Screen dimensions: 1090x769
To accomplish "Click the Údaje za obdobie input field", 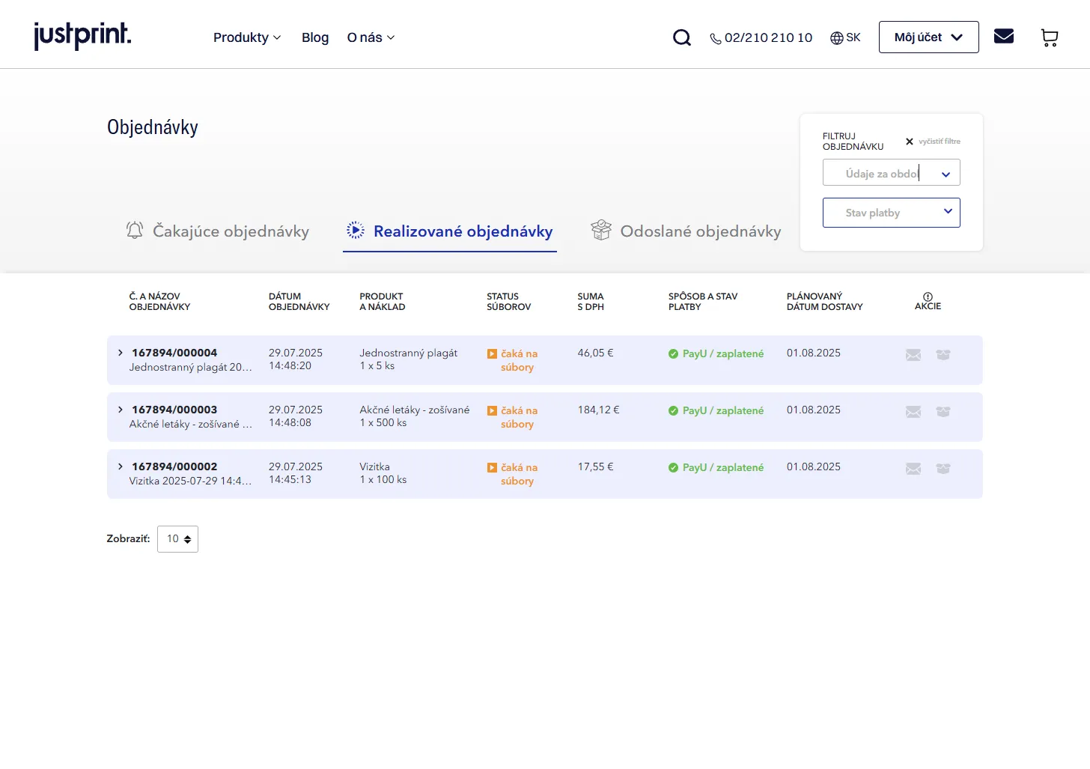I will (880, 173).
